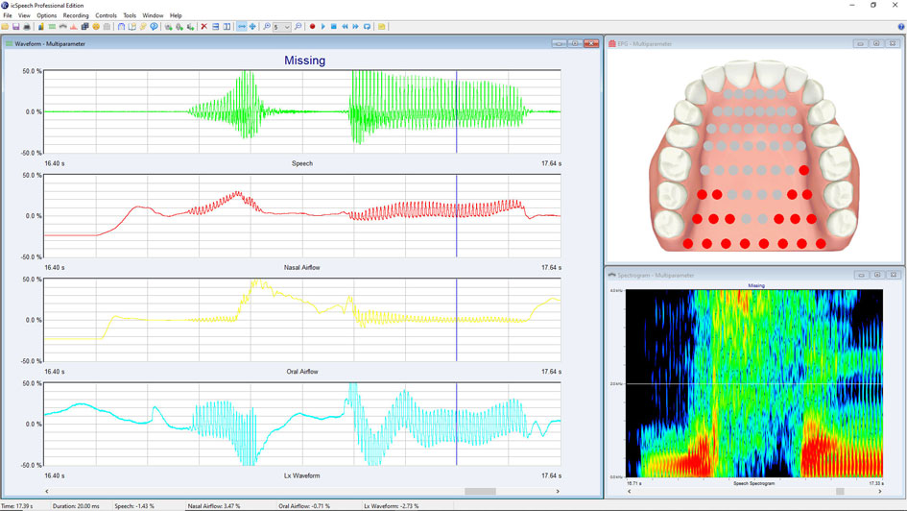Open the Tools menu
This screenshot has width=907, height=511.
130,15
